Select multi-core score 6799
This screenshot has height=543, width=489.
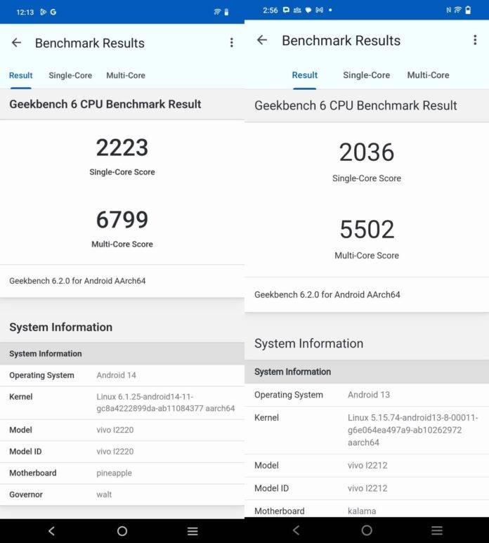(x=122, y=220)
